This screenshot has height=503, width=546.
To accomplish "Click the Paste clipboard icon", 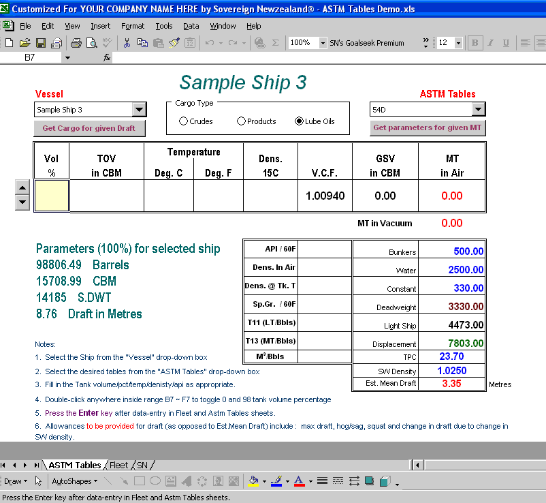I will tap(159, 43).
